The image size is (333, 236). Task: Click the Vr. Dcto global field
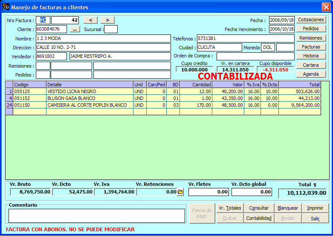[252, 192]
